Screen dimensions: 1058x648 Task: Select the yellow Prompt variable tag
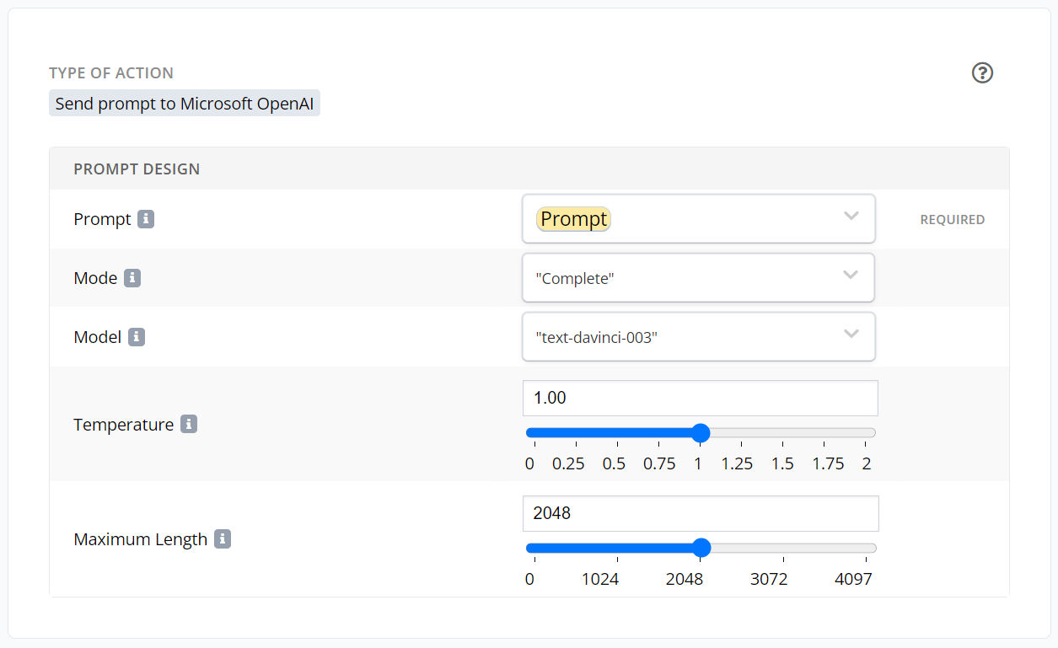[573, 219]
